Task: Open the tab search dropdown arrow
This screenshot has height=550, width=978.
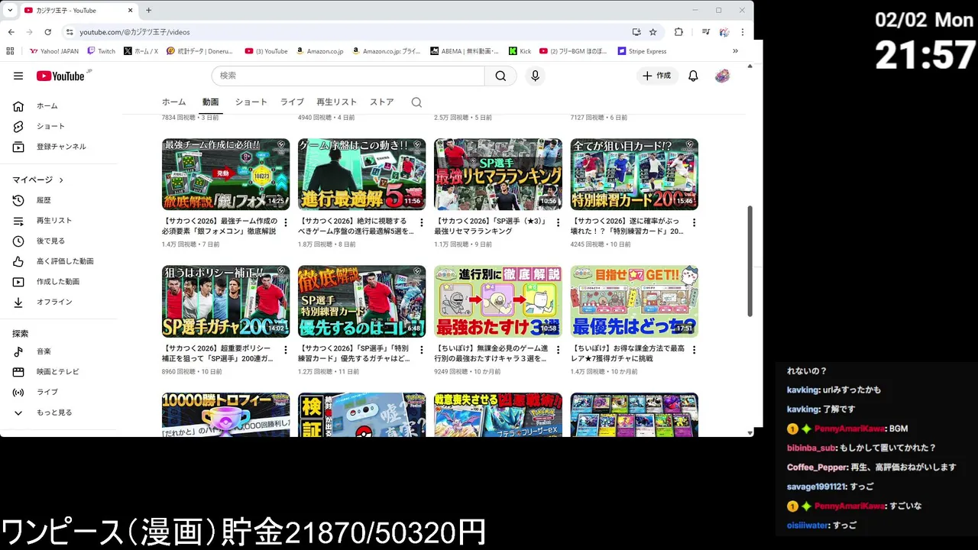Action: point(10,11)
